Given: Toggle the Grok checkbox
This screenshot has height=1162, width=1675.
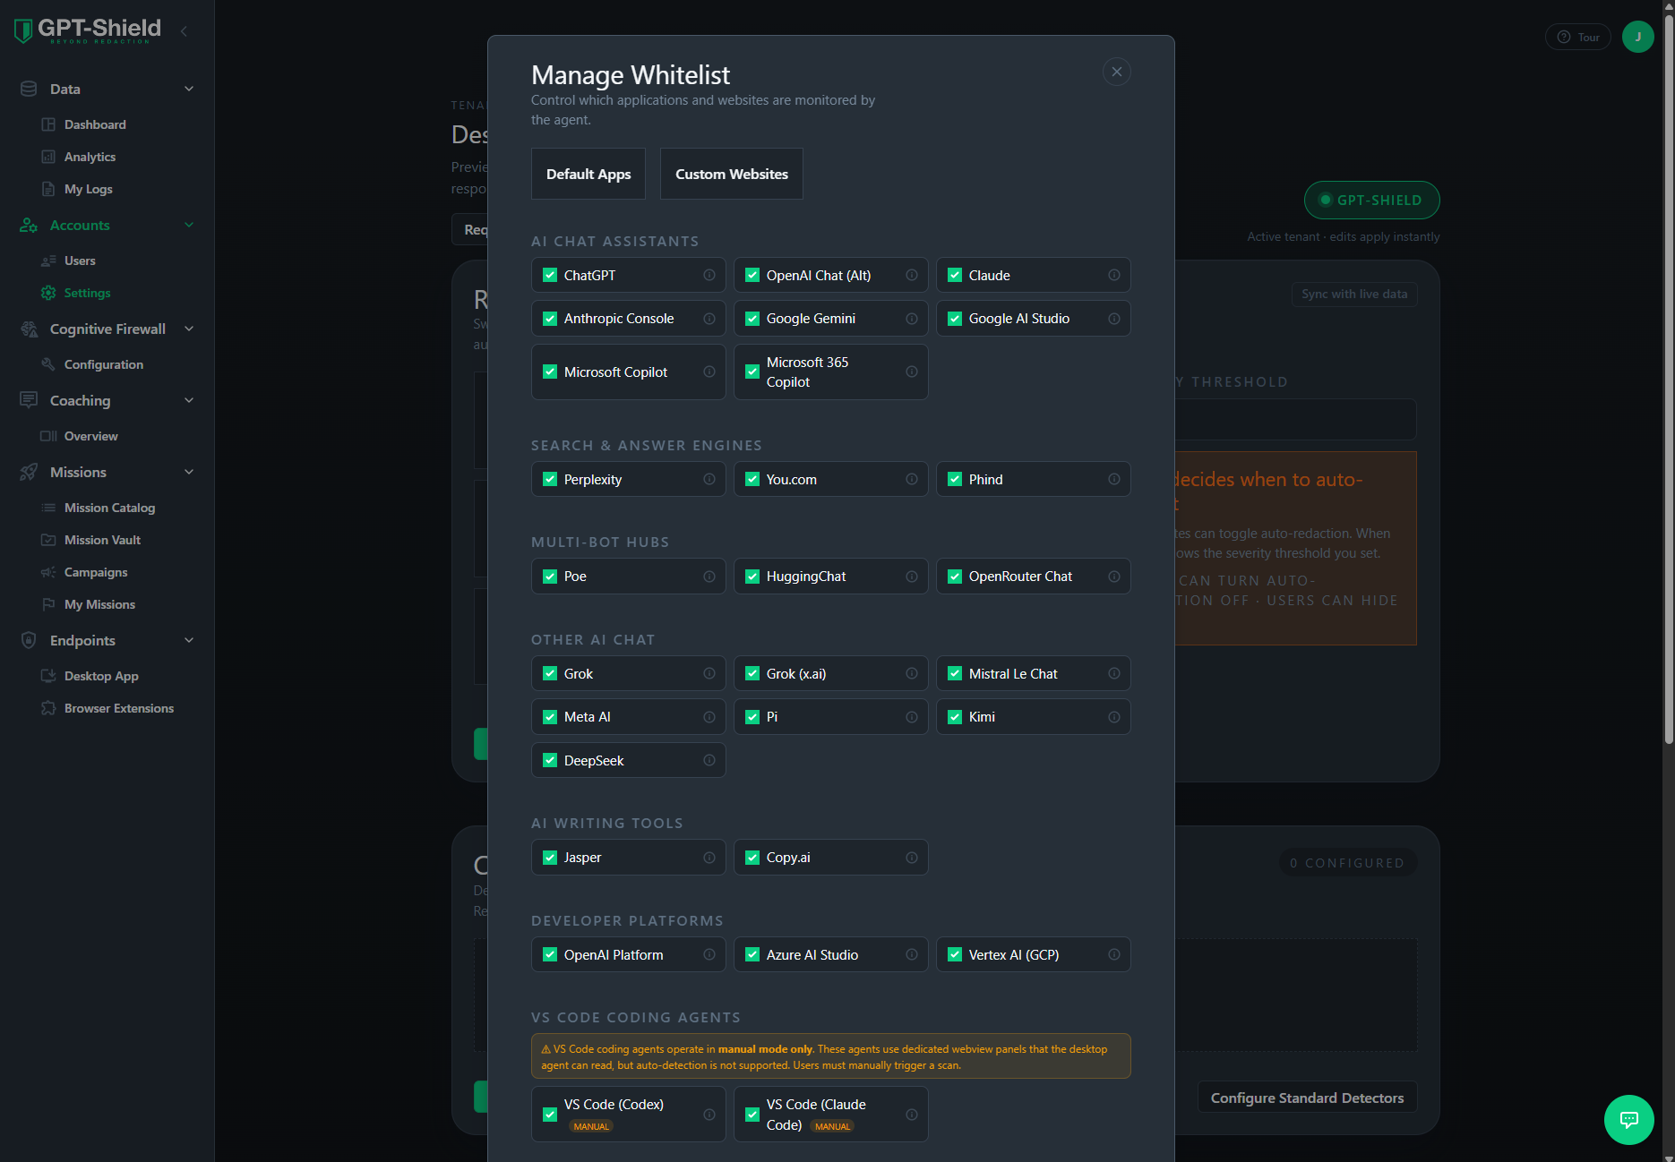Looking at the screenshot, I should tap(550, 673).
